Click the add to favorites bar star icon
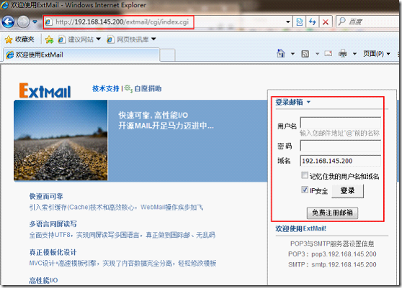Viewport: 402px width, 288px height. (49, 40)
